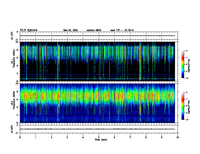Click the ch.1 frequency axis tick "10"
The height and width of the screenshot is (154, 200).
tap(17, 42)
